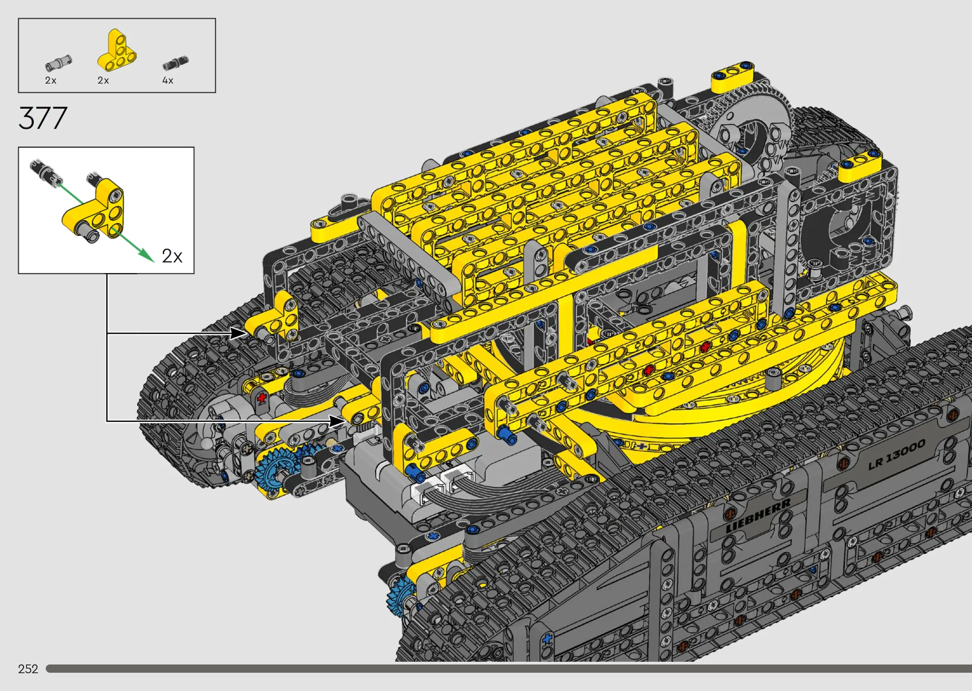Image resolution: width=972 pixels, height=691 pixels.
Task: Click the large 2x label in the sub-assembly box
Action: 172,256
